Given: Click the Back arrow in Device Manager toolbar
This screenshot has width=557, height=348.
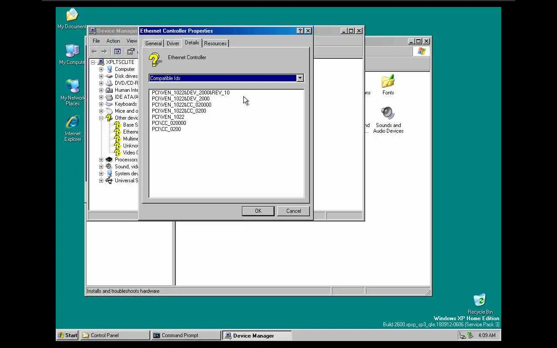Looking at the screenshot, I should coord(94,51).
